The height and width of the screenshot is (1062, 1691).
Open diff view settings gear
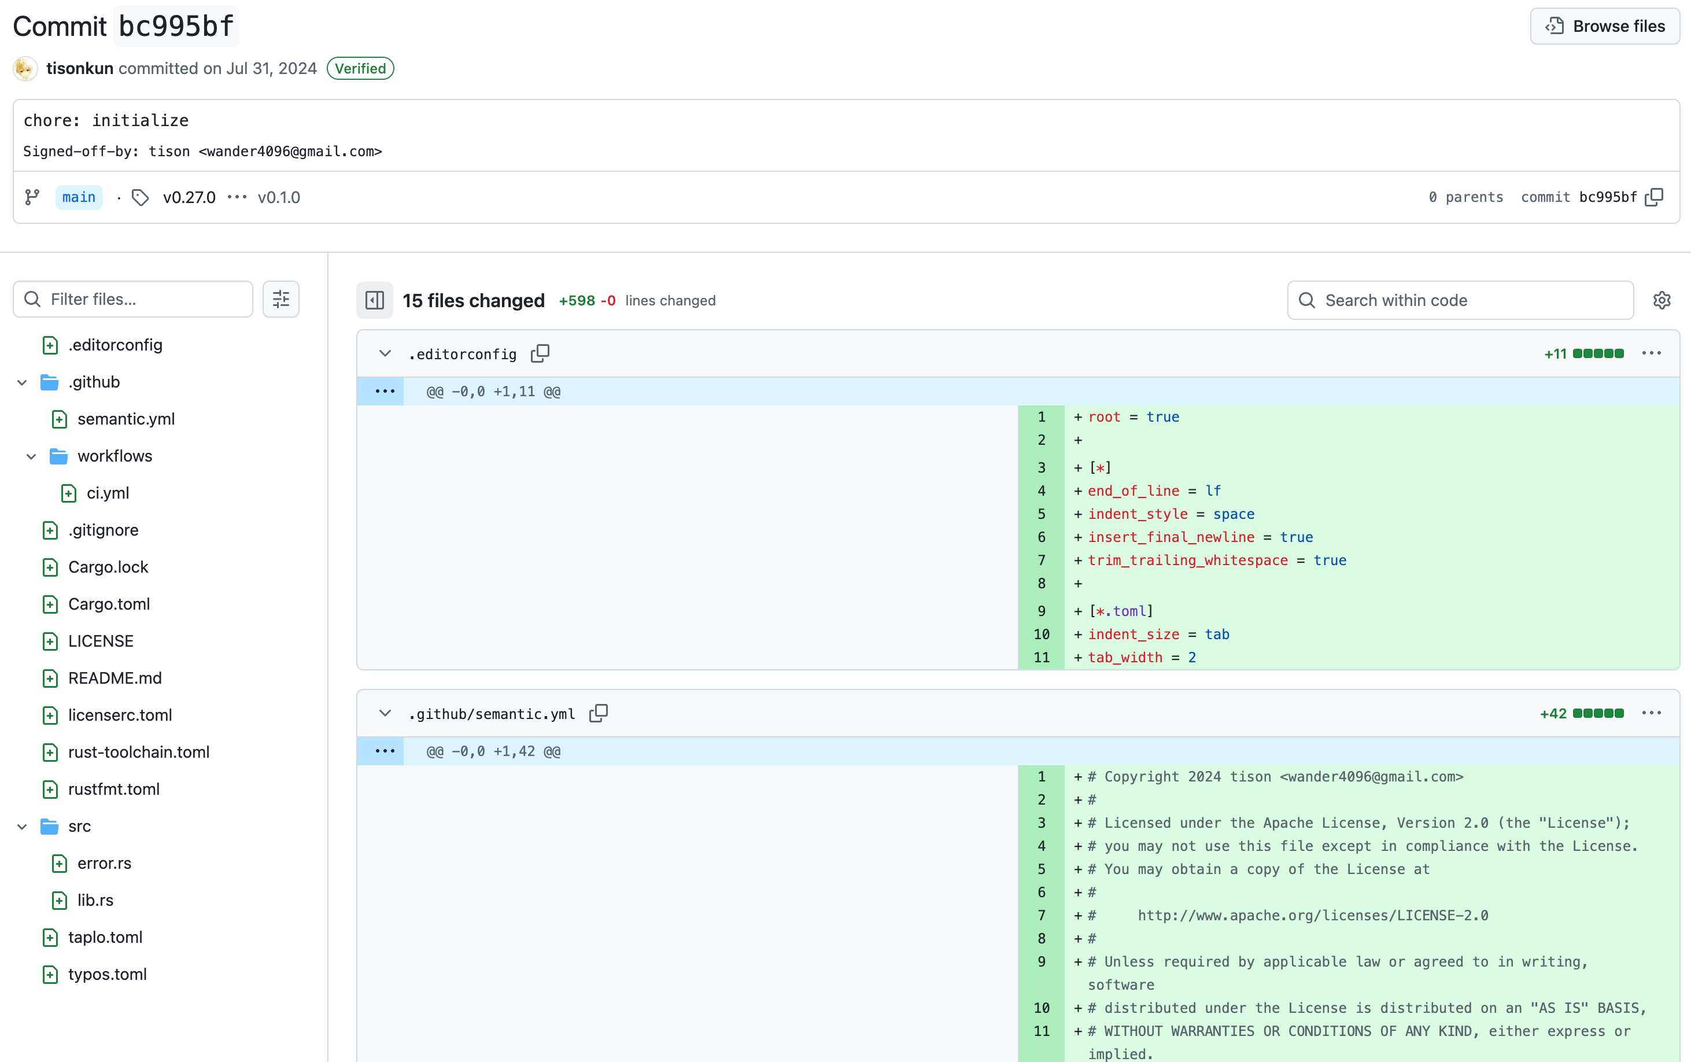[1662, 301]
